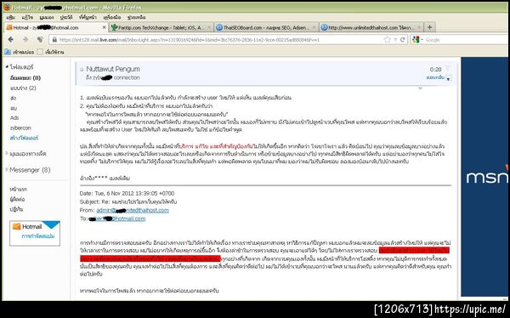
Task: Switch to the unlimitedthaihost.com tab
Action: [371, 28]
